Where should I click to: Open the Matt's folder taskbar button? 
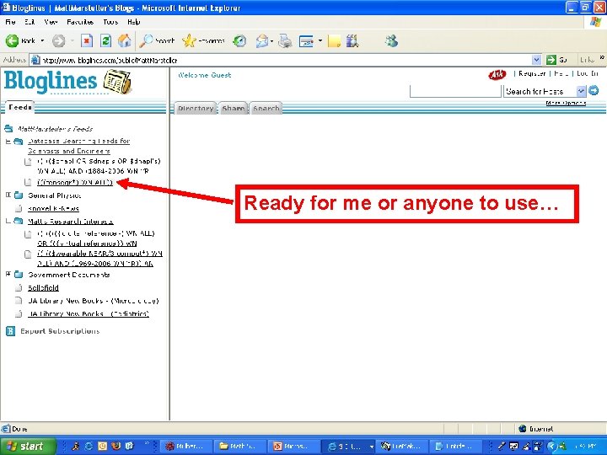pyautogui.click(x=240, y=446)
